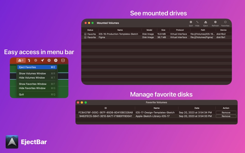
Task: Click the Device column header
Action: click(x=223, y=30)
